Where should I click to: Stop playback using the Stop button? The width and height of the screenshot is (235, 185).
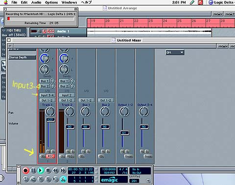[x=48, y=171]
